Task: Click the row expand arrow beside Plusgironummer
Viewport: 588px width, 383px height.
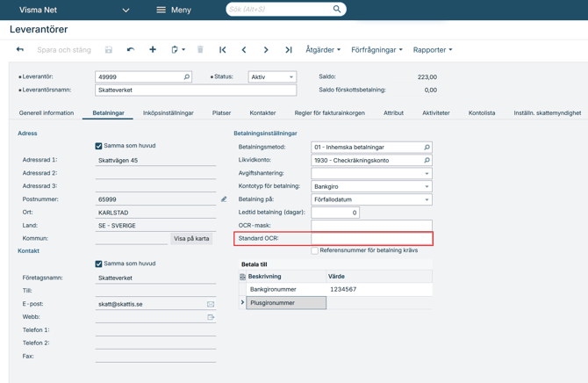Action: pyautogui.click(x=242, y=302)
